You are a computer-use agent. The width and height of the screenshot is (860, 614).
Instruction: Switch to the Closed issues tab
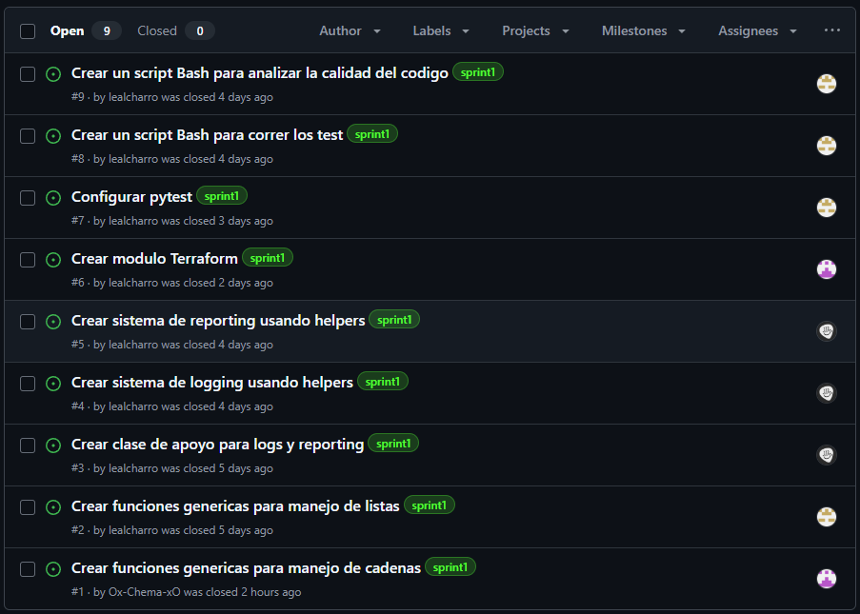pos(175,30)
